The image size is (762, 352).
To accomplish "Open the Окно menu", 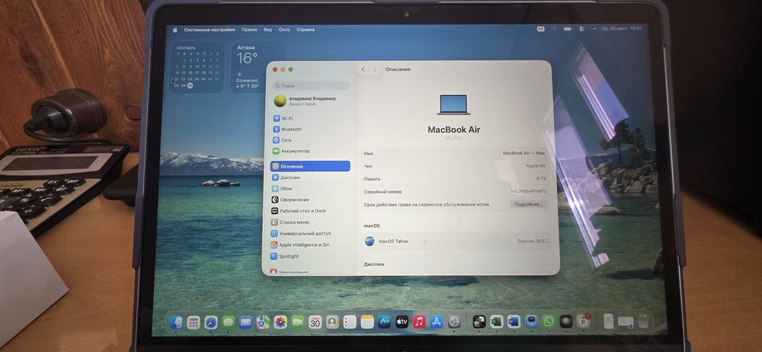I will 284,30.
